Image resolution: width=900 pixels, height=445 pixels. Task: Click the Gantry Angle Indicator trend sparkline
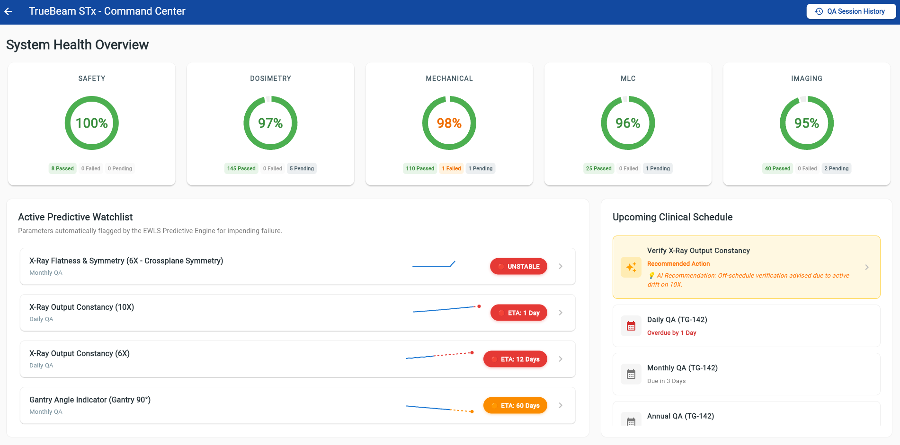point(440,409)
